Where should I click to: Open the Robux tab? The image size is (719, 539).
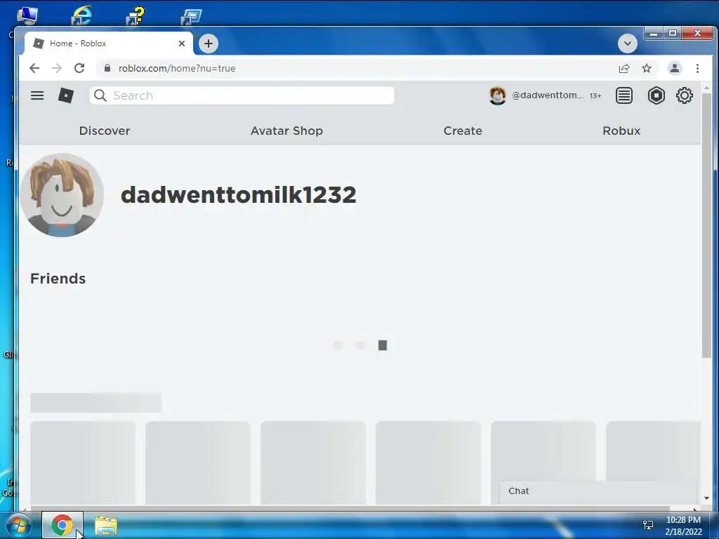[621, 131]
